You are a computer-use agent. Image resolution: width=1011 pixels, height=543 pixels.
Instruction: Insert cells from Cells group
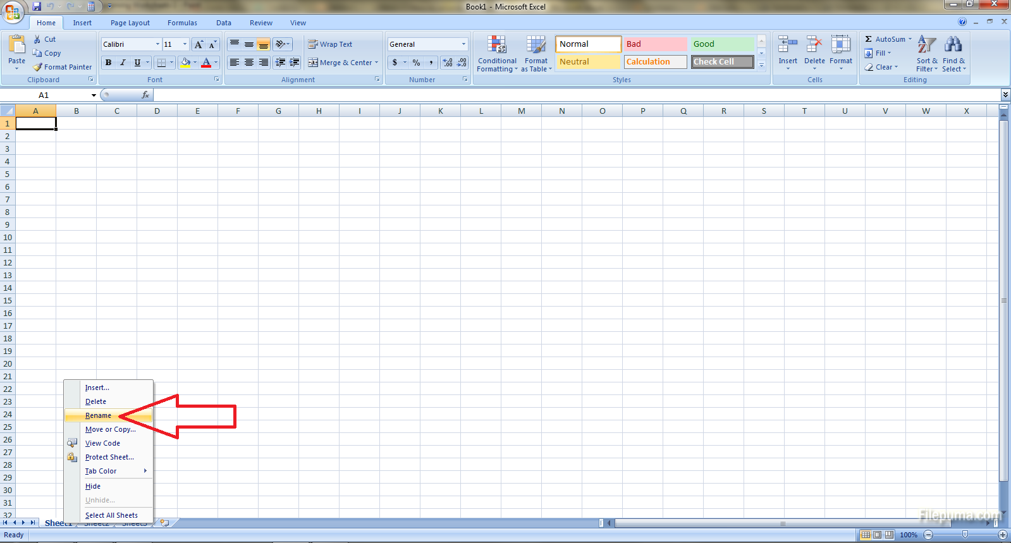788,53
